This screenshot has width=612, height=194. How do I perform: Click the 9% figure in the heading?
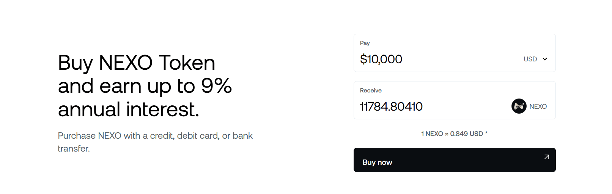pos(216,86)
